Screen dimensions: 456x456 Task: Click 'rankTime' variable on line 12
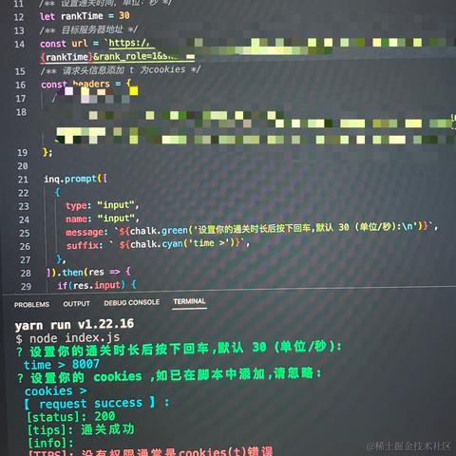point(82,16)
